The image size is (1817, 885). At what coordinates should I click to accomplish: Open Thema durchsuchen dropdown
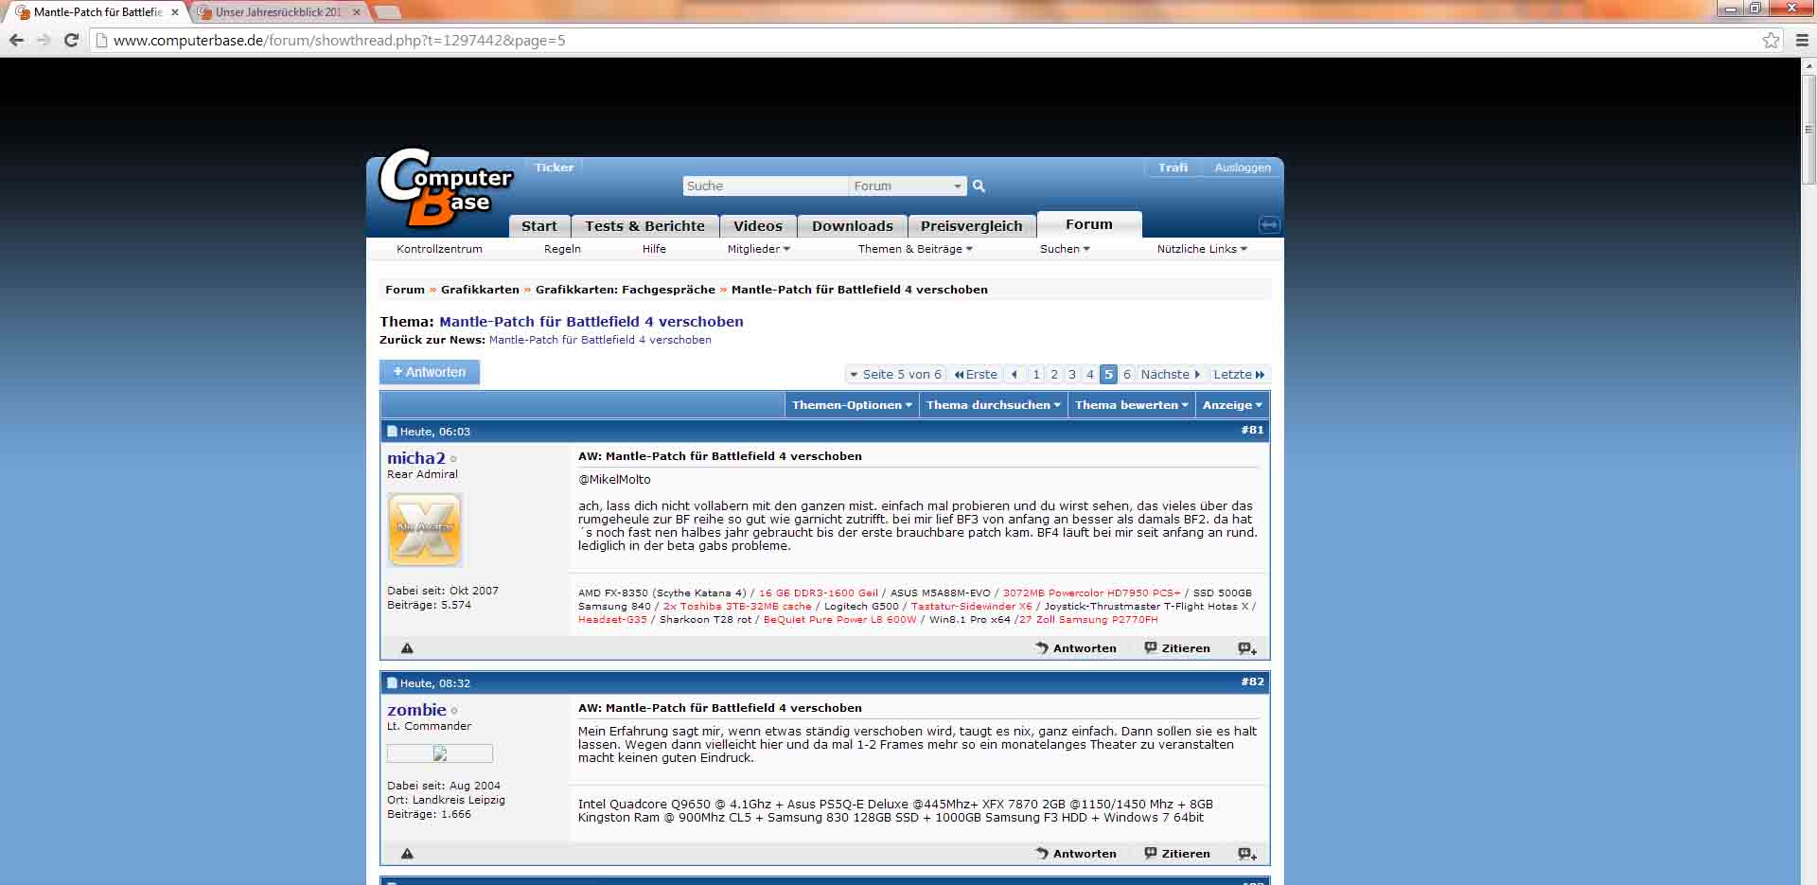(994, 405)
